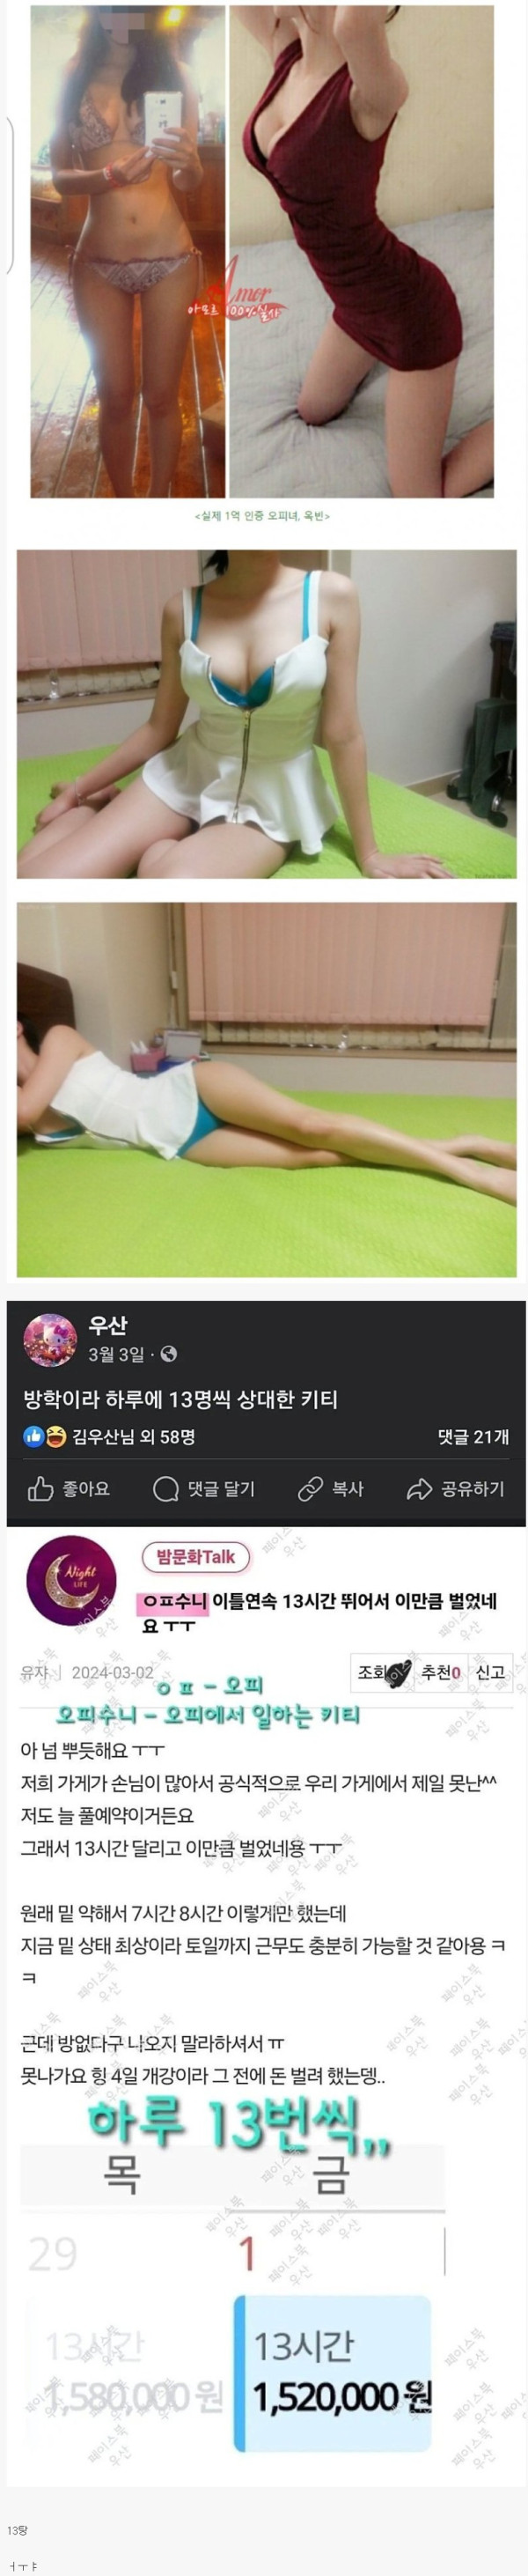Viewport: 528px width, 2576px height.
Task: Click the 신고 report button
Action: click(x=490, y=1671)
